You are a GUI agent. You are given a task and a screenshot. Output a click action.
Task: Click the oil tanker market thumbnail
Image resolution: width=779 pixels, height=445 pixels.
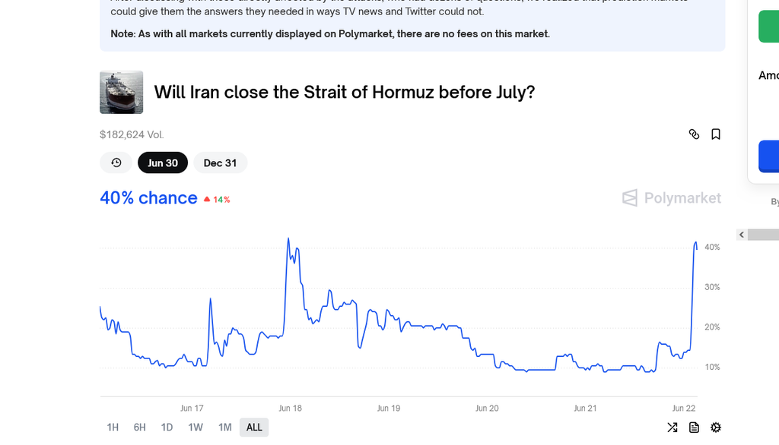(121, 93)
